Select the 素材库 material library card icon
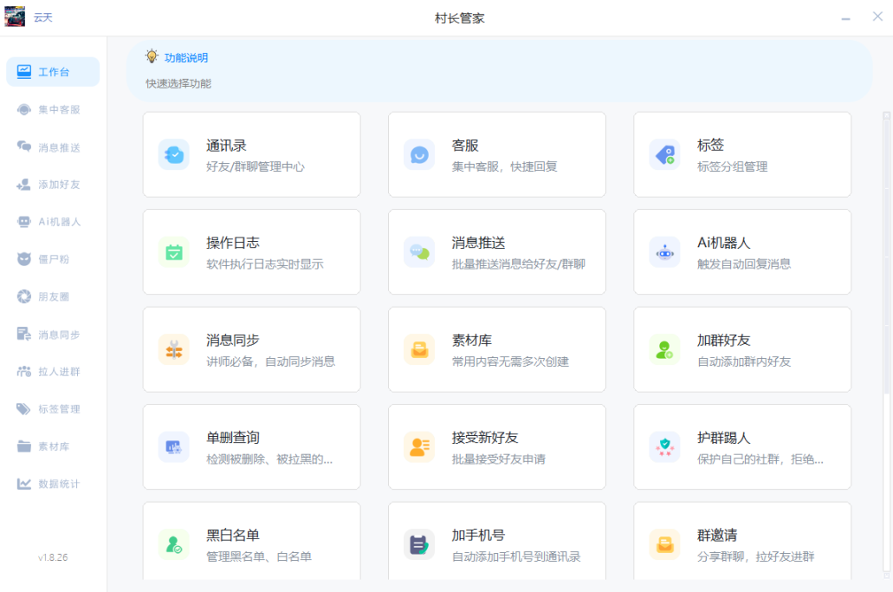Screen dimensions: 893x592 pyautogui.click(x=419, y=349)
